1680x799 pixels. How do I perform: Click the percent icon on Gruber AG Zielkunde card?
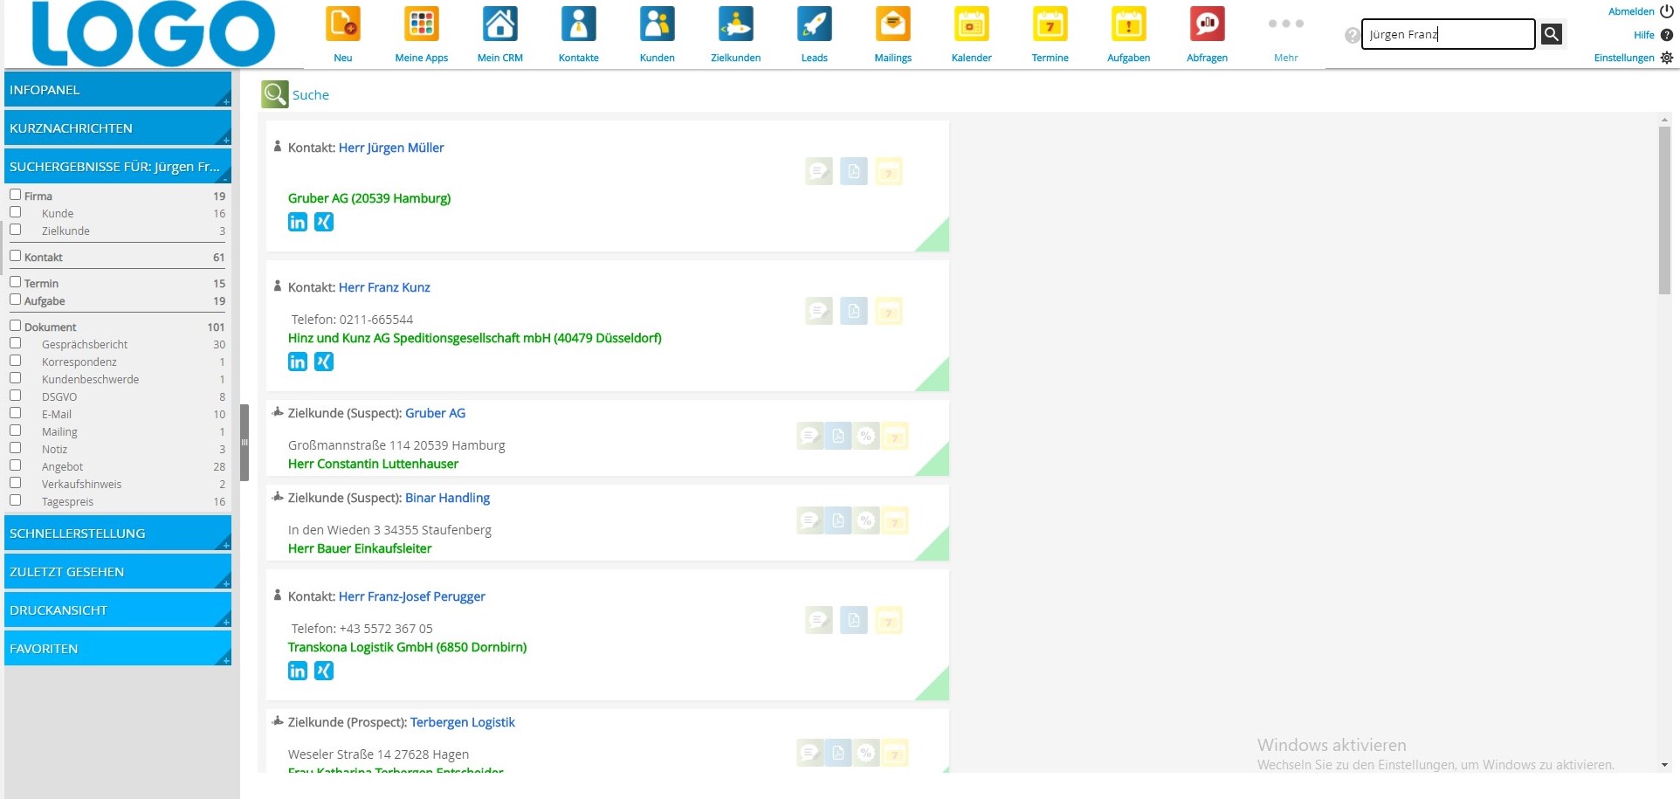point(866,436)
